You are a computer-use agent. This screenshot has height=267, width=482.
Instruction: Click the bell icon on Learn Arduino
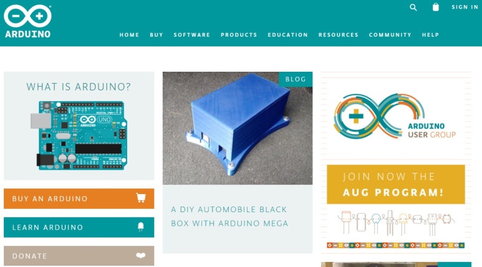tap(141, 227)
